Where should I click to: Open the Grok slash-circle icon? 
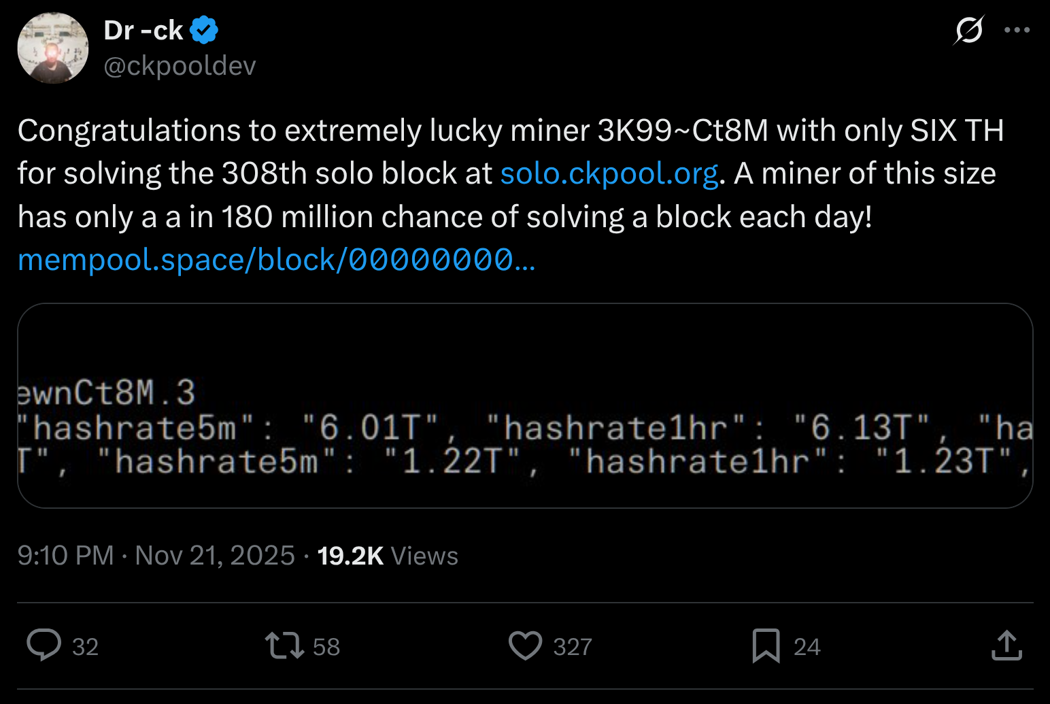click(968, 30)
